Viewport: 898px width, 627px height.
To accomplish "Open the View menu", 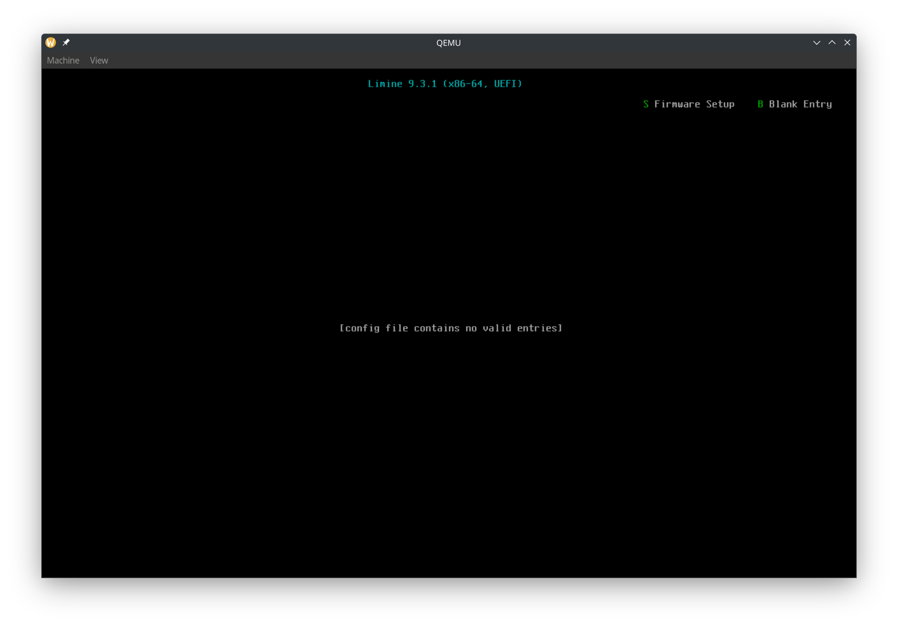I will (99, 60).
